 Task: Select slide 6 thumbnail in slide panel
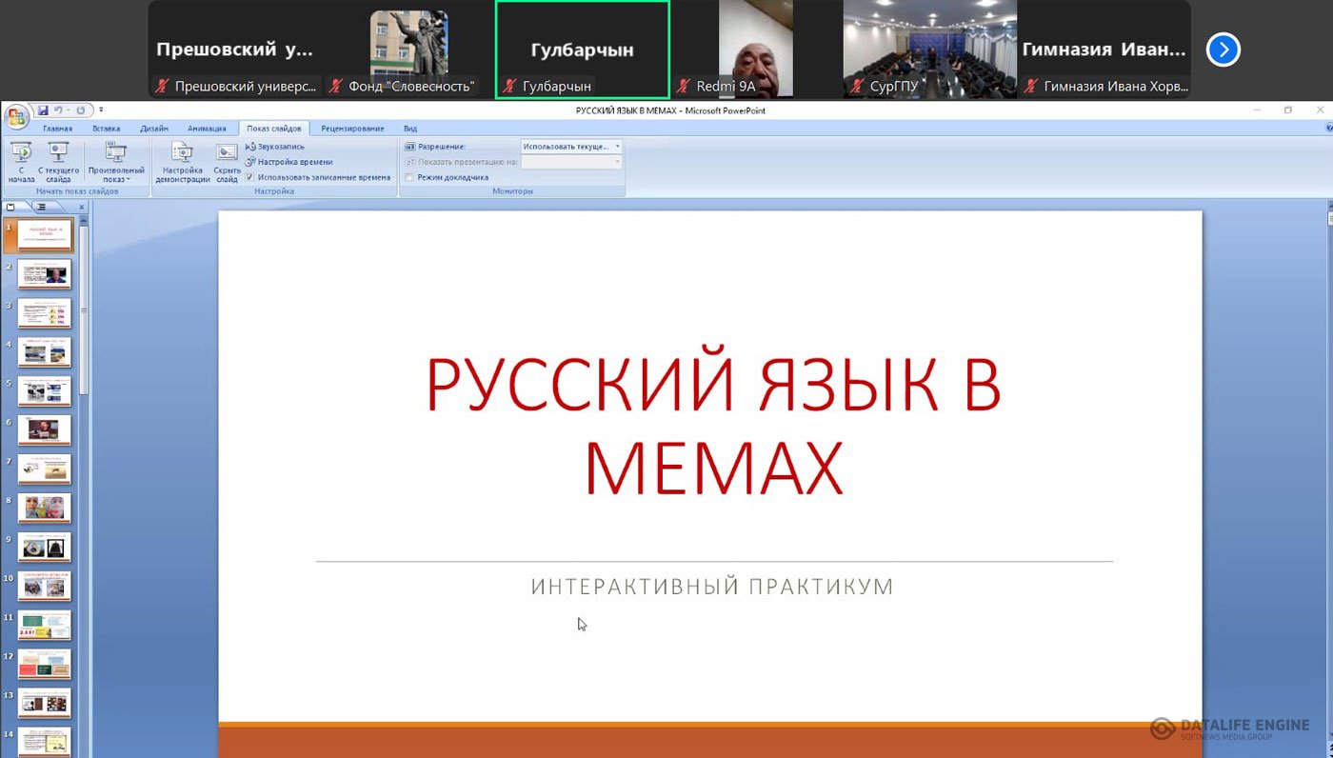tap(44, 429)
